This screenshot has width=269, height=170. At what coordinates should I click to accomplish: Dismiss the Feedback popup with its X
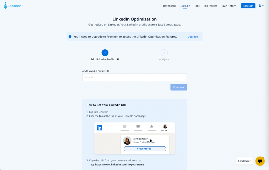[250, 161]
